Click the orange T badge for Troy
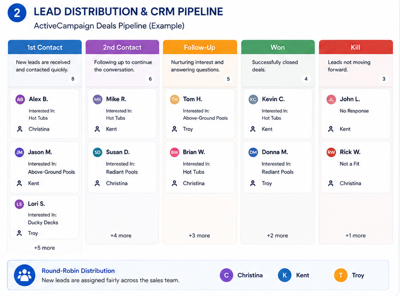The image size is (400, 296). point(341,275)
